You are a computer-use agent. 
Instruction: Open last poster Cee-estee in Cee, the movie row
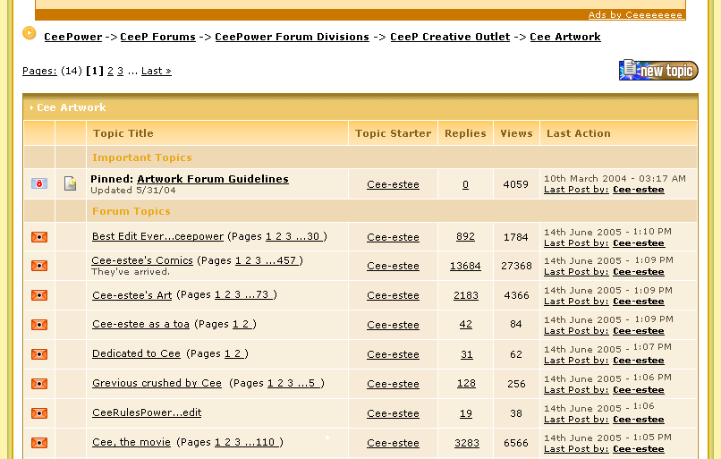[x=639, y=449]
